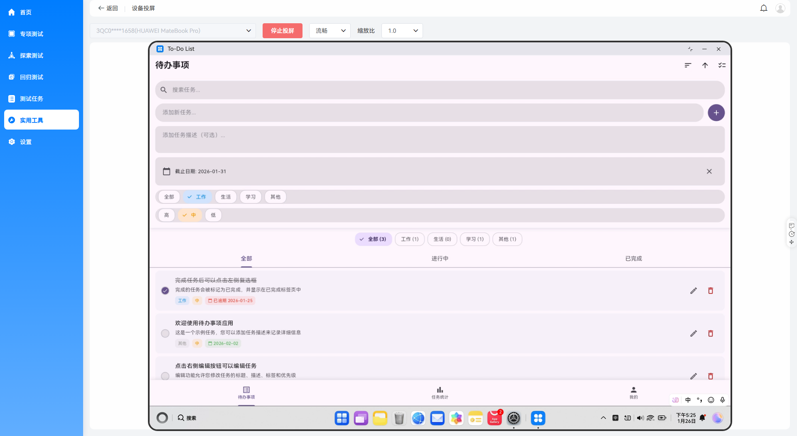The height and width of the screenshot is (436, 797).
Task: Click the 停止投屏 button
Action: 283,31
